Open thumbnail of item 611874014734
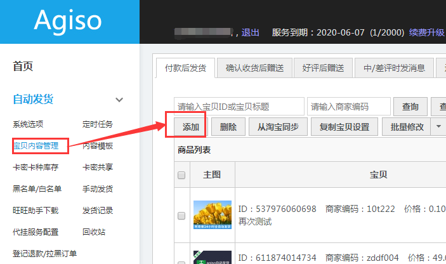The width and height of the screenshot is (446, 264). (x=213, y=257)
